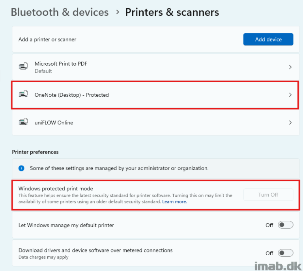
Task: Click the Data charges may apply text
Action: pyautogui.click(x=43, y=257)
